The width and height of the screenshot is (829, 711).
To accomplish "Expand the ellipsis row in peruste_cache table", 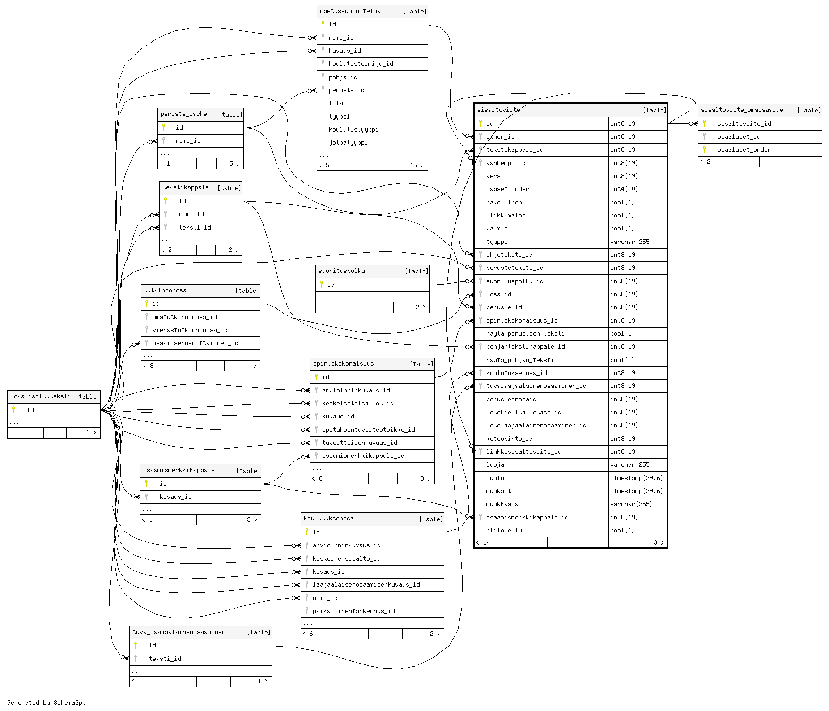I will pyautogui.click(x=165, y=153).
